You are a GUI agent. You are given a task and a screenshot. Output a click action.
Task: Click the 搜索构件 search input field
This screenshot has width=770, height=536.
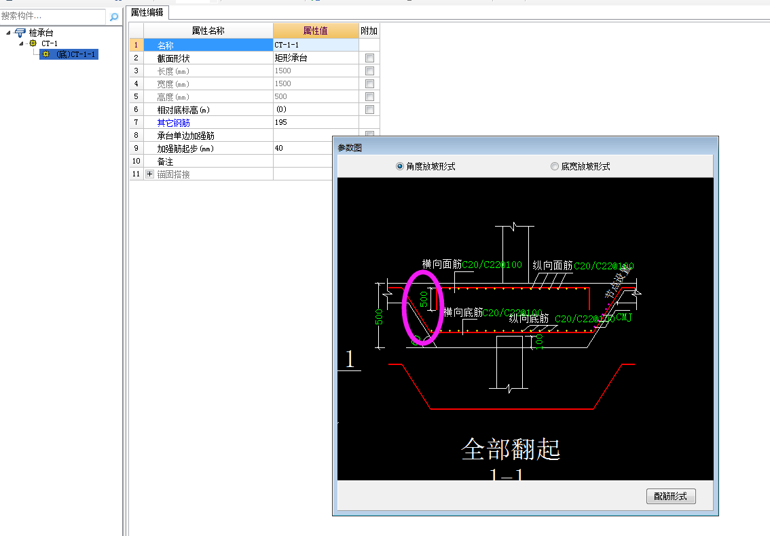coord(52,16)
